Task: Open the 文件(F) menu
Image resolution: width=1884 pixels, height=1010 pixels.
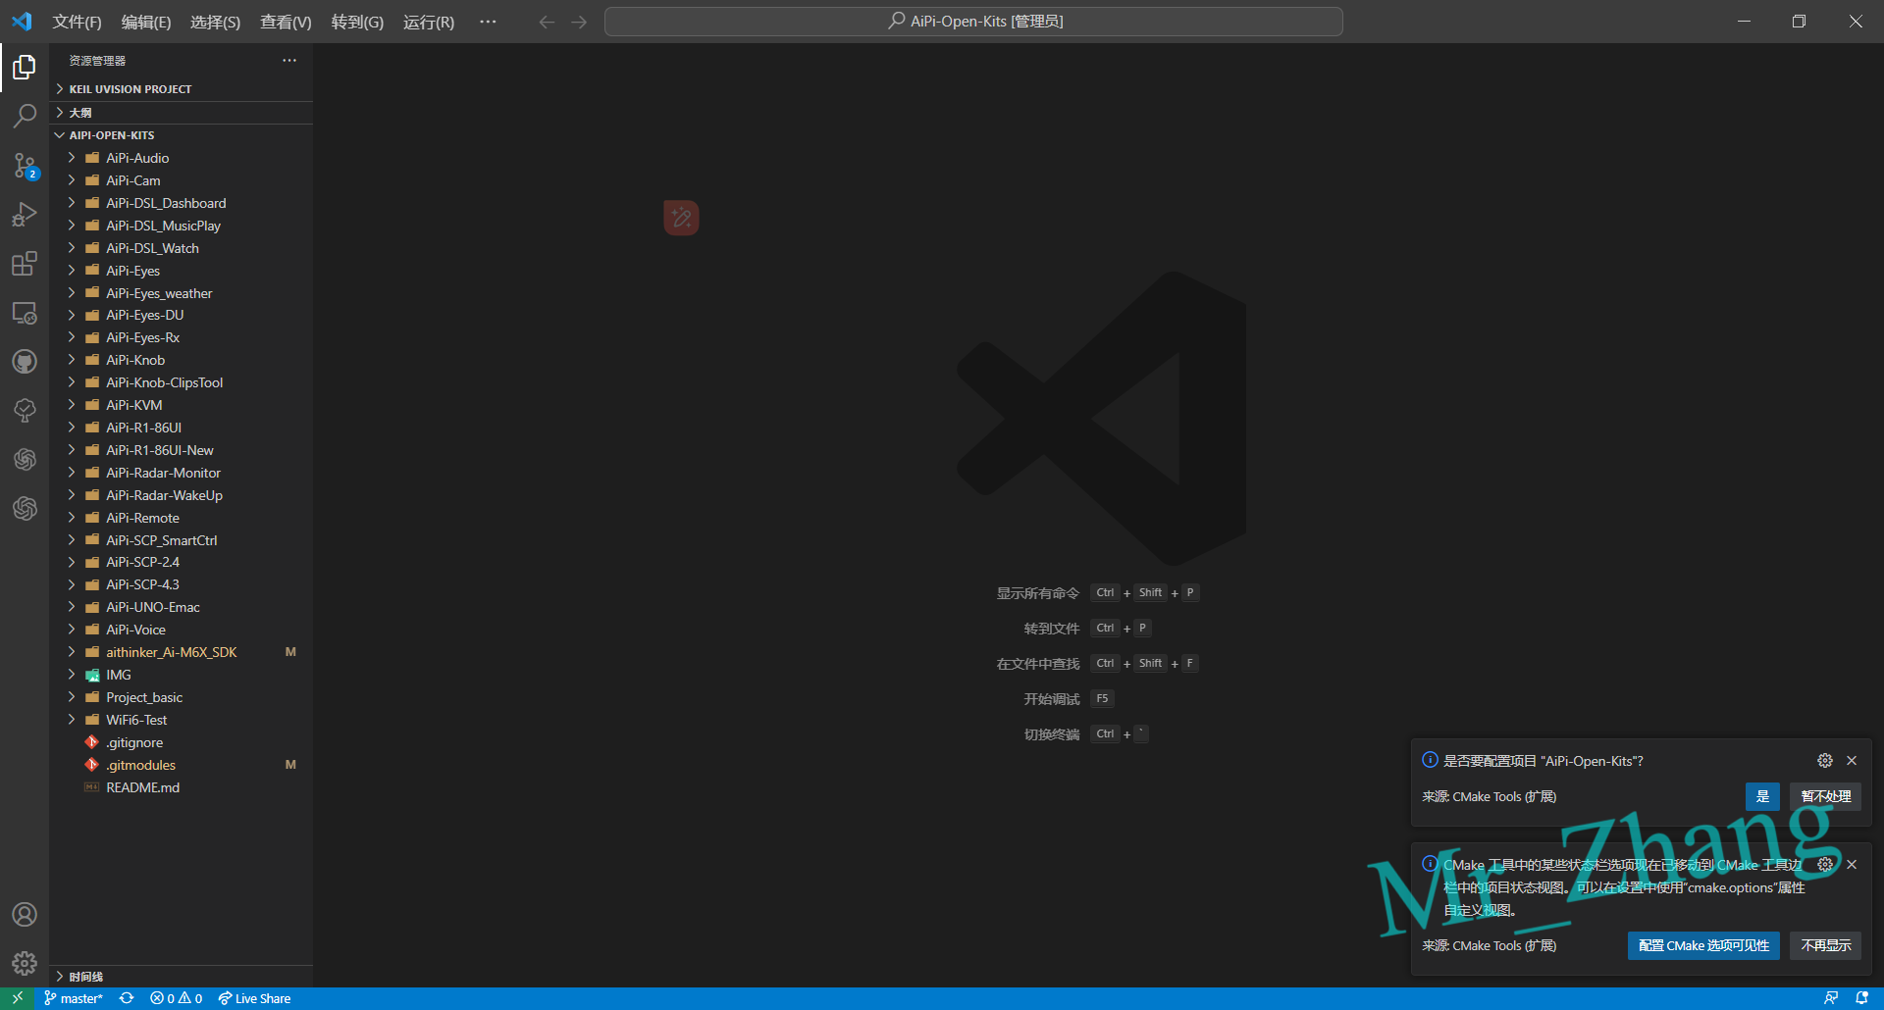Action: click(x=77, y=22)
